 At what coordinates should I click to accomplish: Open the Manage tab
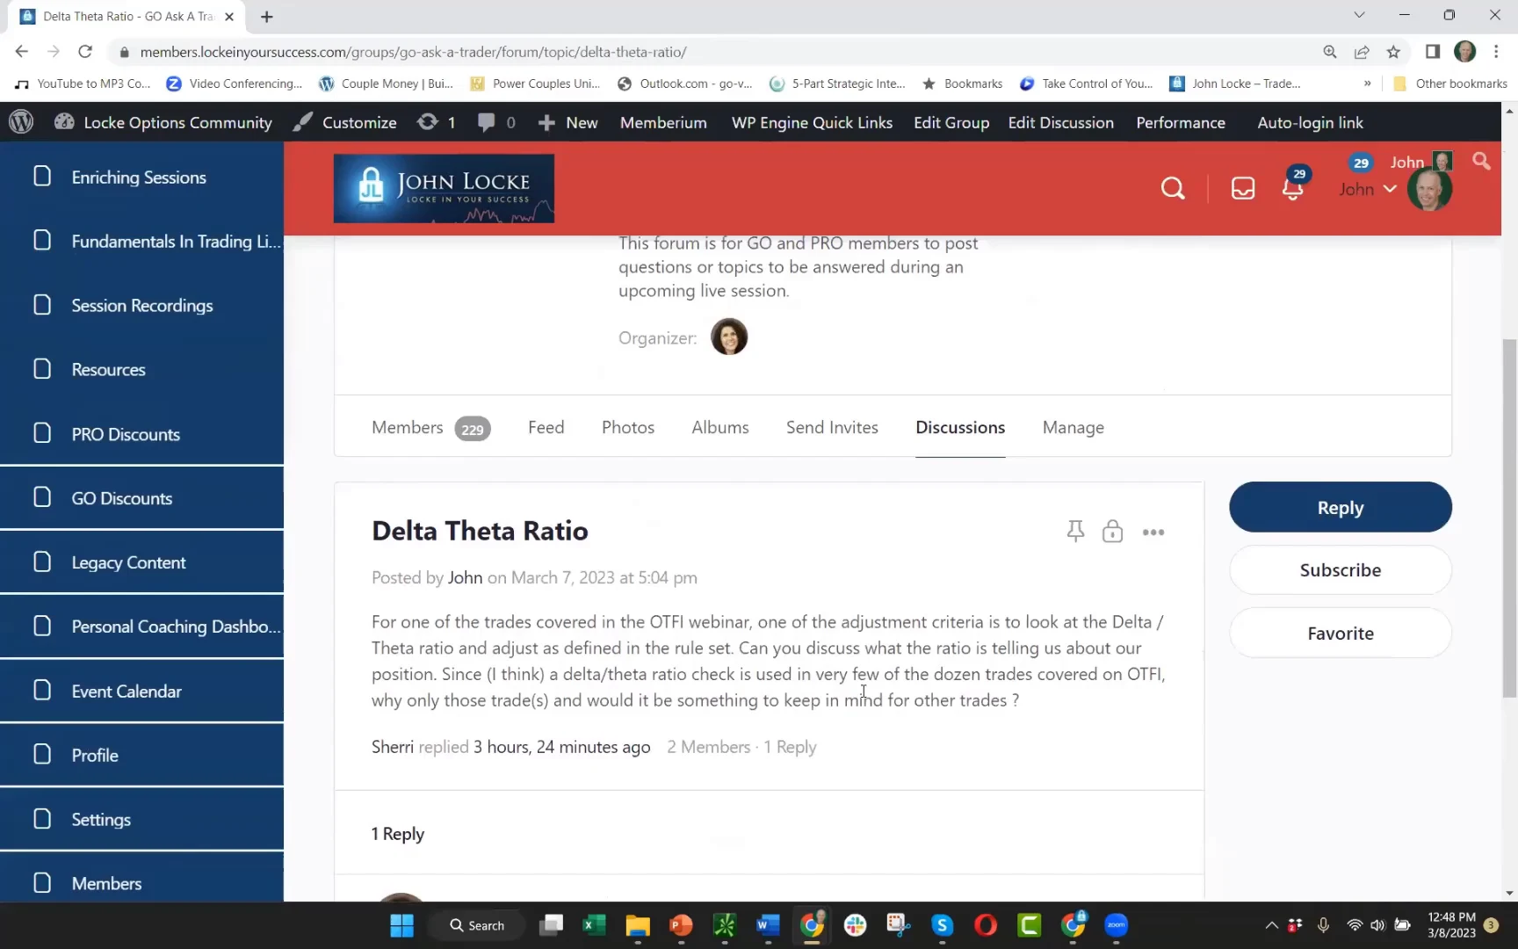pos(1073,427)
